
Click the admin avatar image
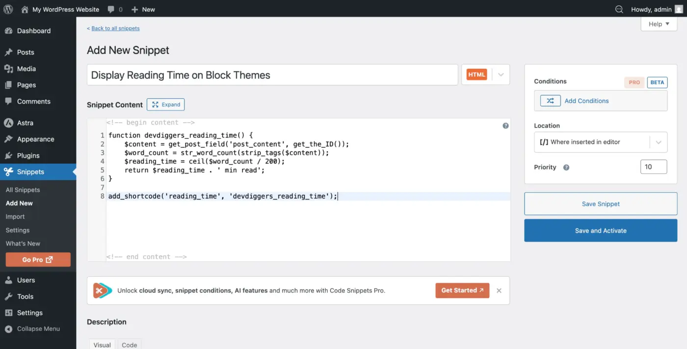[679, 9]
